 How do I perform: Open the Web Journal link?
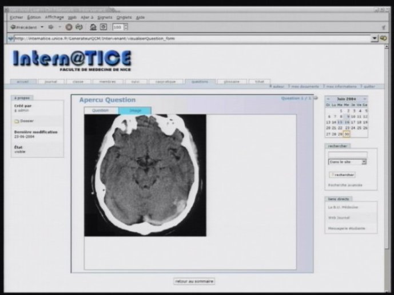(339, 218)
